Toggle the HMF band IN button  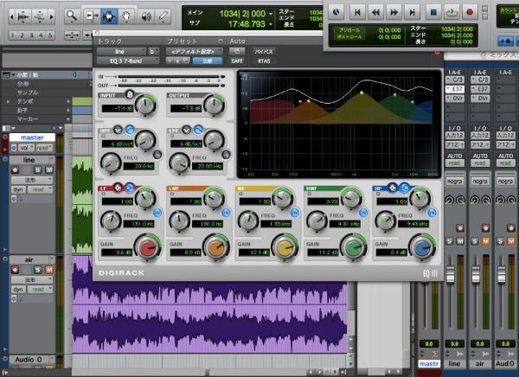point(363,213)
